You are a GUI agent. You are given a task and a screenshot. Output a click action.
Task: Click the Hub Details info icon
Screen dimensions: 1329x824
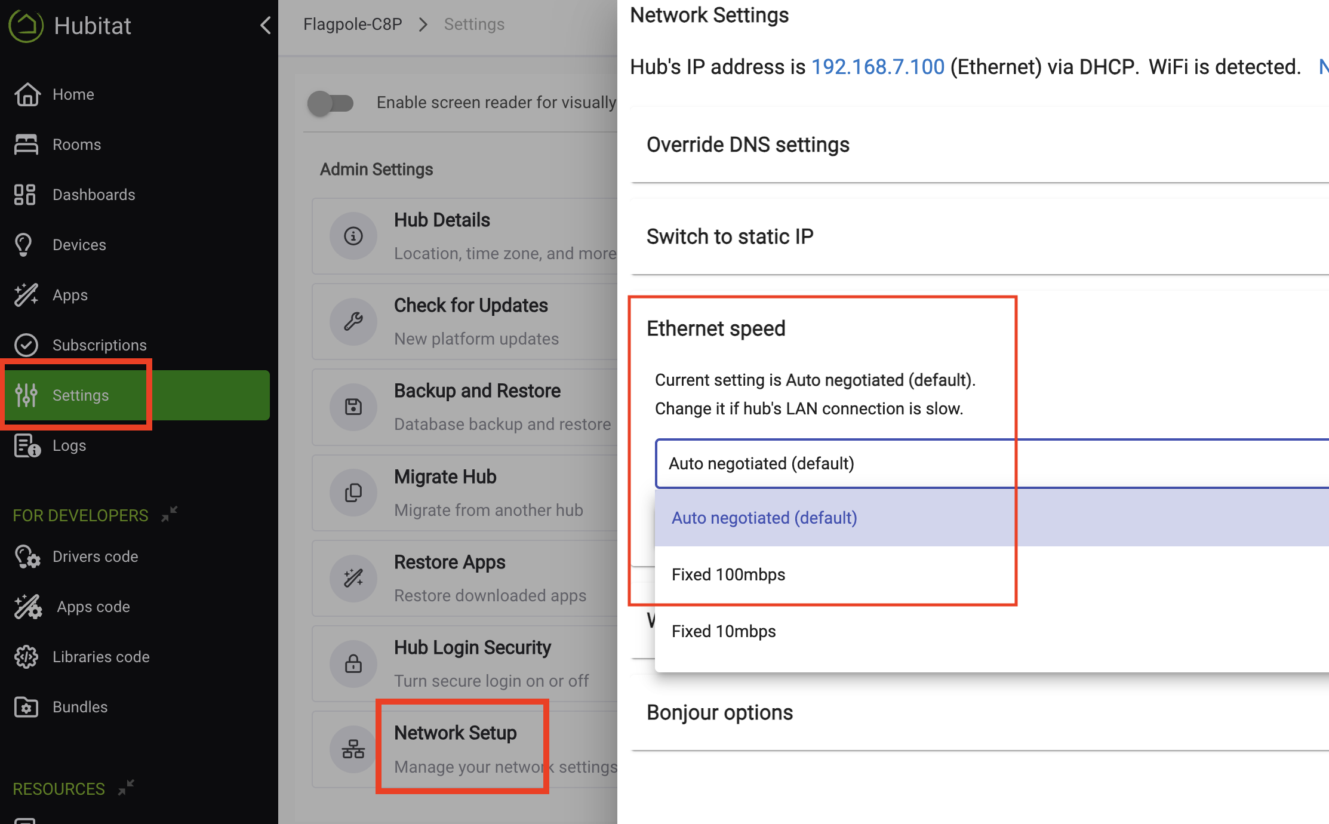click(x=353, y=236)
